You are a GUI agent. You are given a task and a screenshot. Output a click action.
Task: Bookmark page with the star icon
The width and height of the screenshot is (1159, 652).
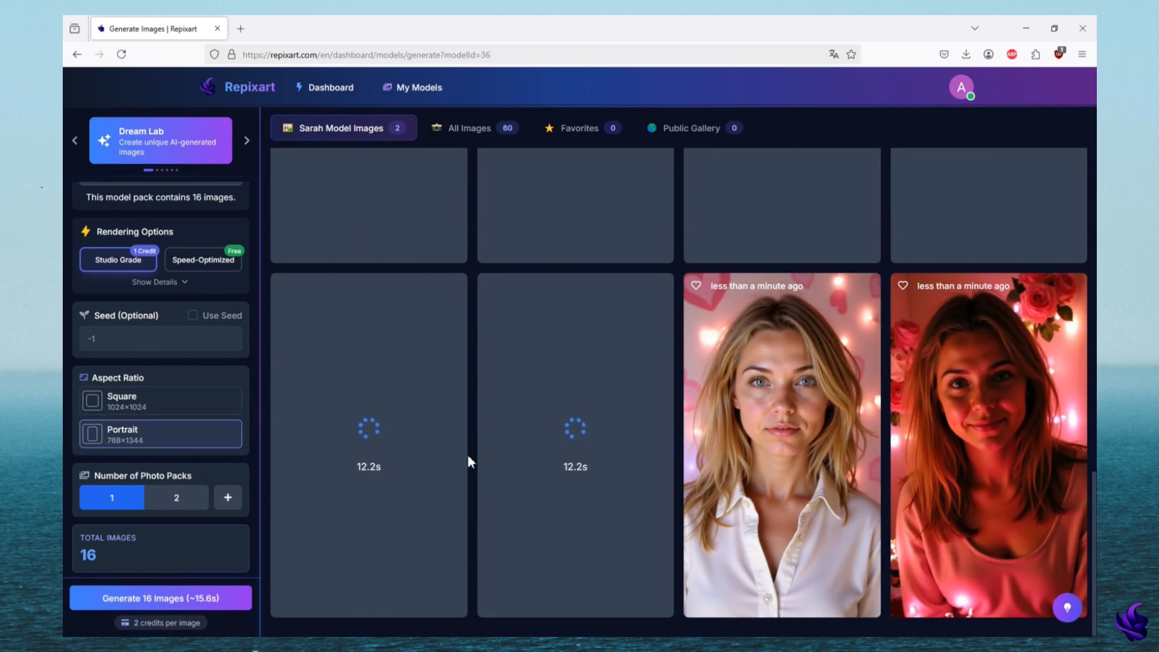(x=851, y=54)
